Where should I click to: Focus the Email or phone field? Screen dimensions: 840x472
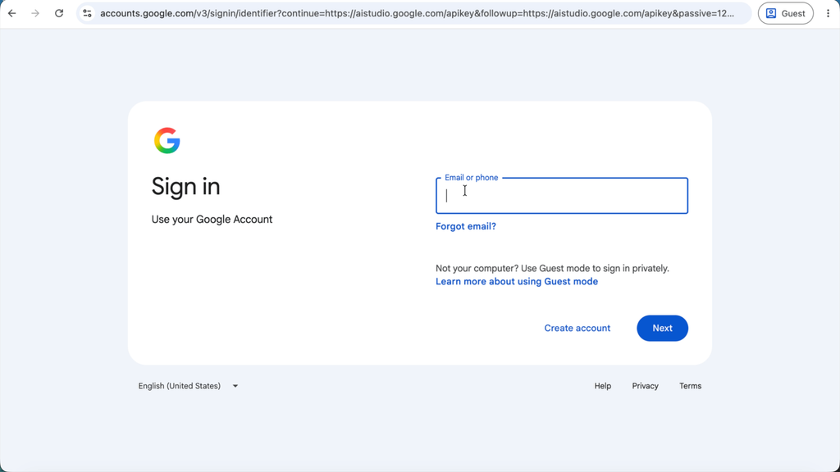click(x=561, y=195)
